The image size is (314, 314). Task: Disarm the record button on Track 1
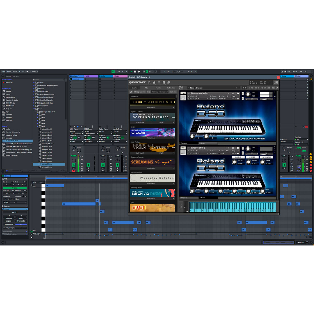click(x=74, y=171)
